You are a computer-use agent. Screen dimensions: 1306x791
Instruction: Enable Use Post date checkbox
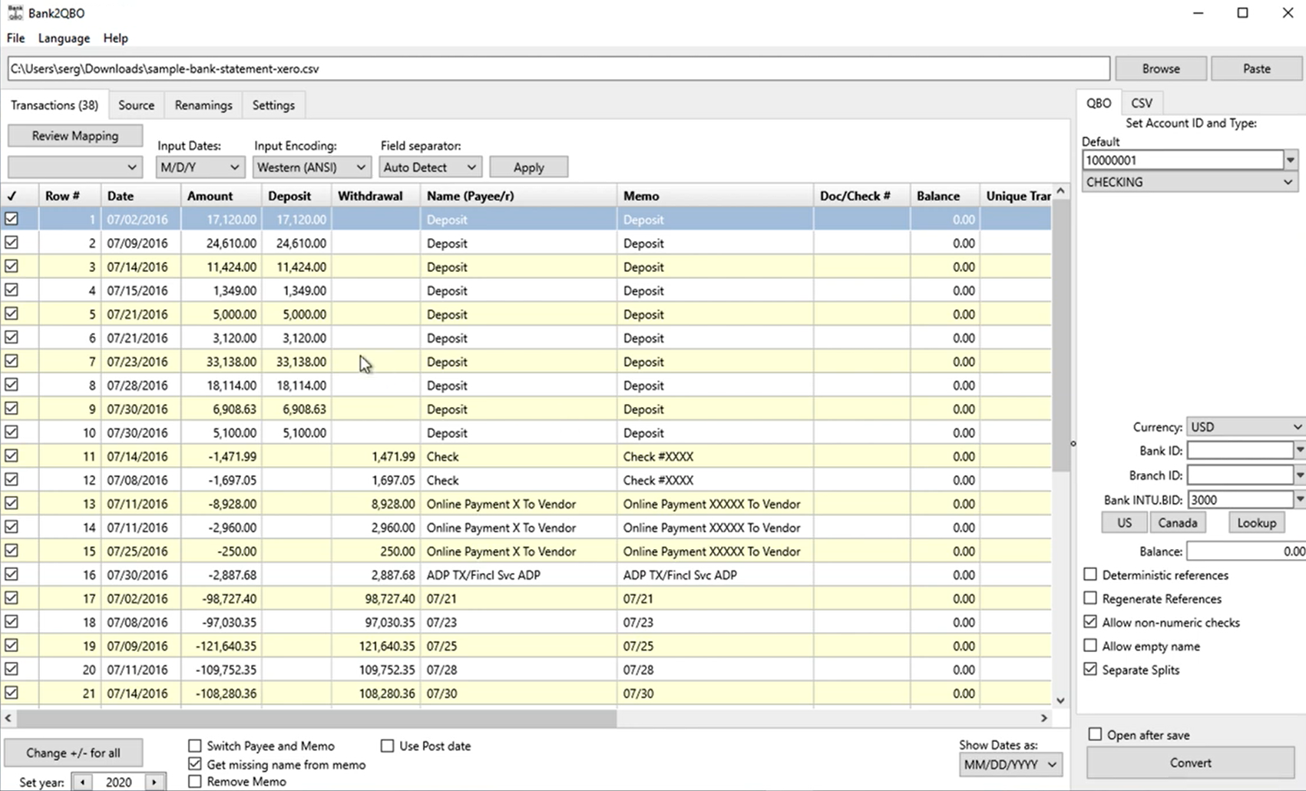[387, 746]
